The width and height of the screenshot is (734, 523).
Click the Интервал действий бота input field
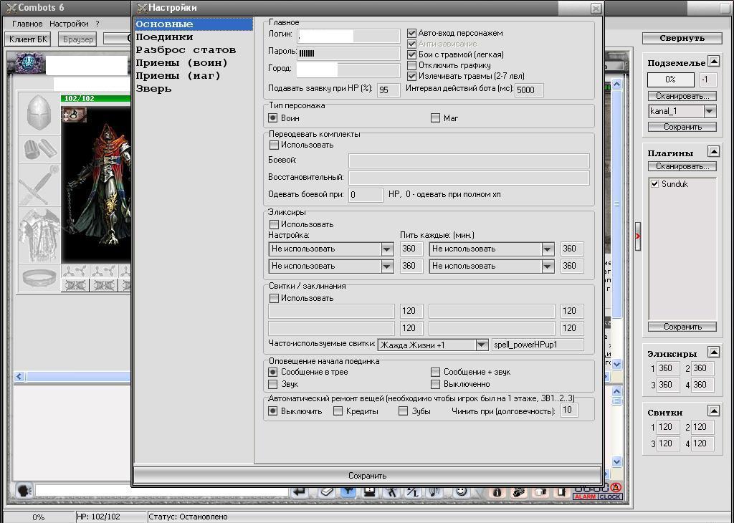tap(529, 90)
